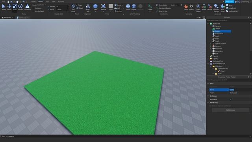The width and height of the screenshot is (252, 142).
Task: Click the Union solid modeling icon
Action: point(128,7)
